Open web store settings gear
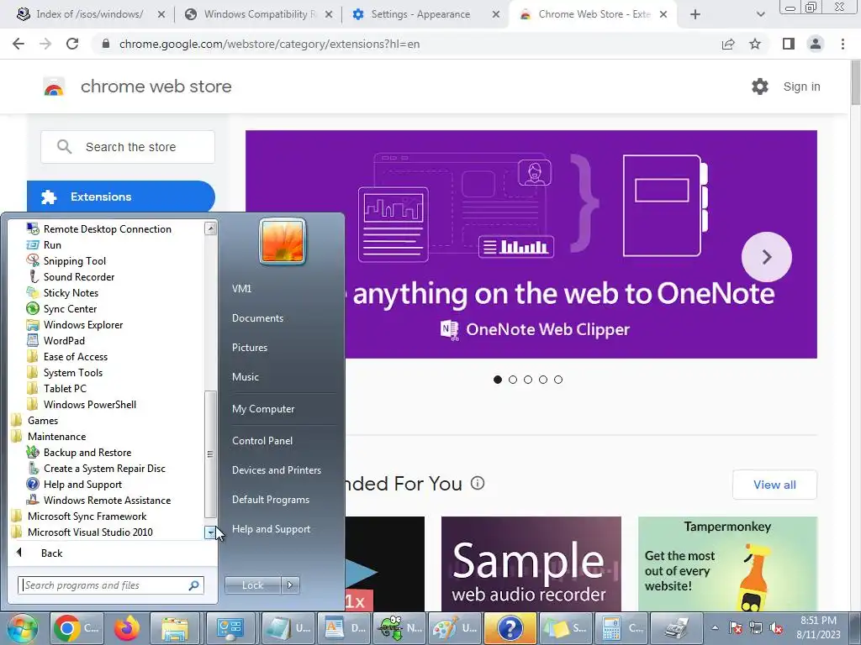 click(x=760, y=87)
